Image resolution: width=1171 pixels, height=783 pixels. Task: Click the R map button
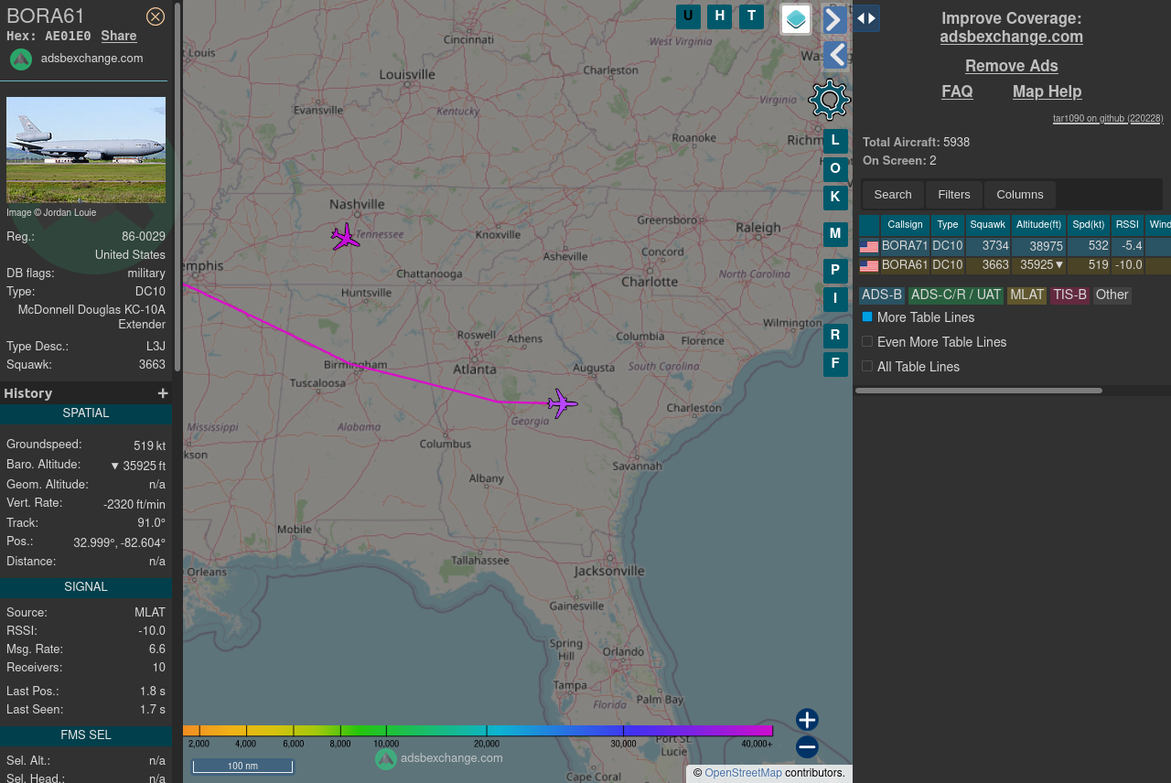coord(835,336)
